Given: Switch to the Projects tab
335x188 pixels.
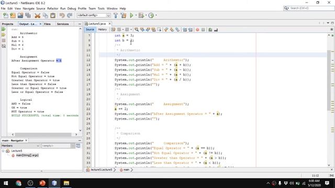Looking at the screenshot, I should tap(8, 24).
